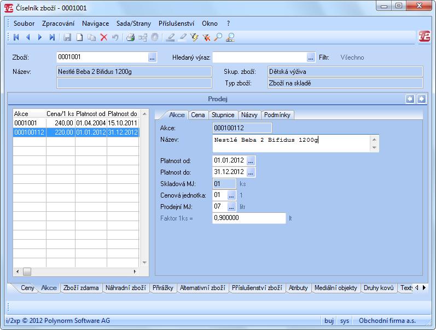Image resolution: width=436 pixels, height=330 pixels.
Task: Click the save floppy disk icon
Action: pos(67,37)
